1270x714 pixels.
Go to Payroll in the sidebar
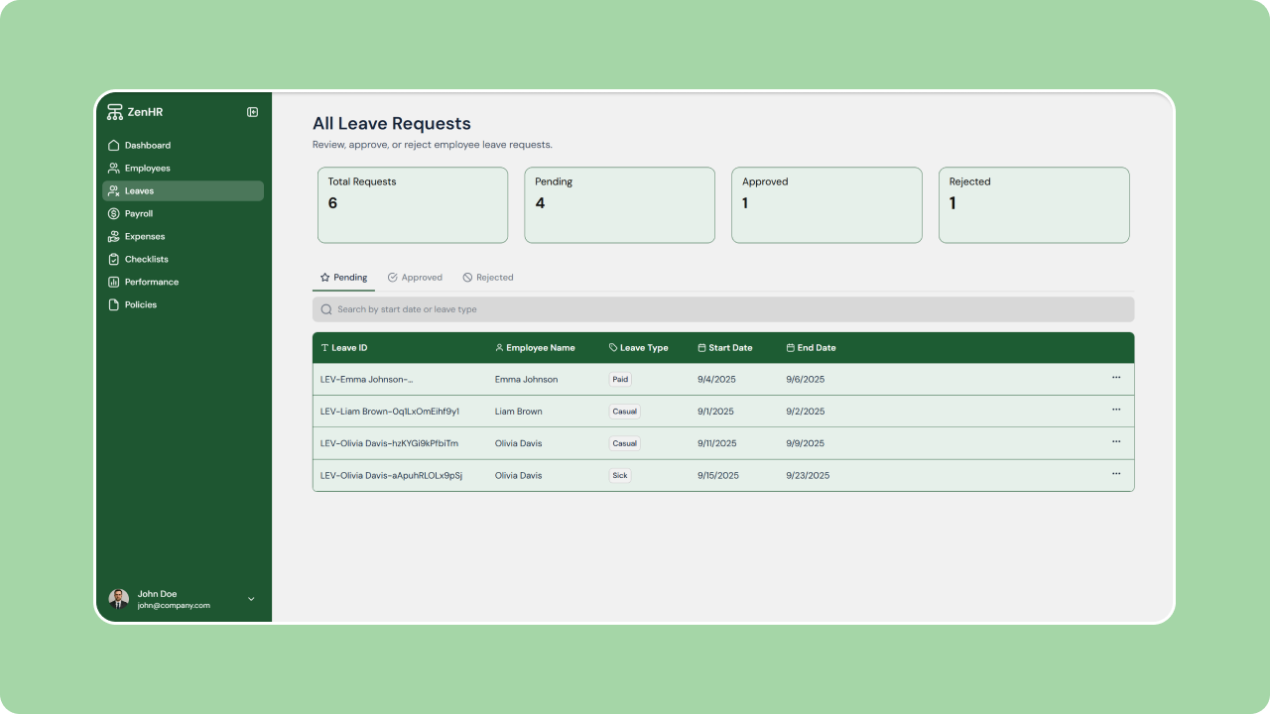[x=183, y=213]
